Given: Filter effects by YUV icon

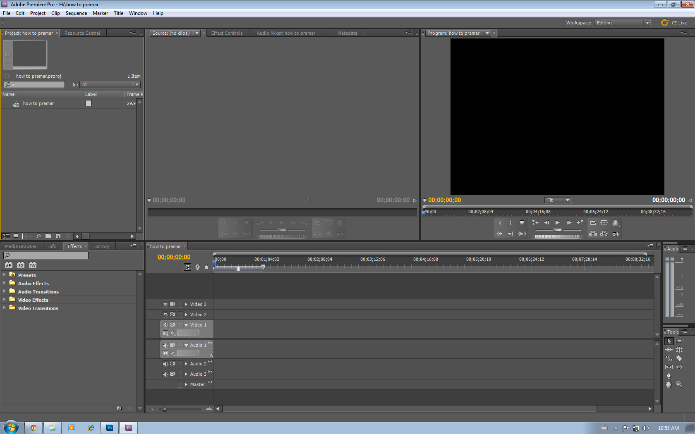Looking at the screenshot, I should point(33,265).
